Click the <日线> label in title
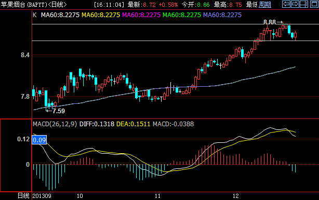This screenshot has height=200, width=319. click(57, 5)
